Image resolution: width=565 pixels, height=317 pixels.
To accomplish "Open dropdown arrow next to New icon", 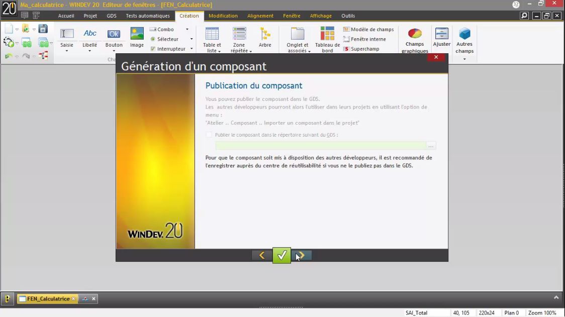I will [17, 29].
